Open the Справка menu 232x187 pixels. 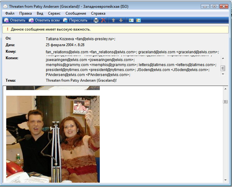coord(98,13)
